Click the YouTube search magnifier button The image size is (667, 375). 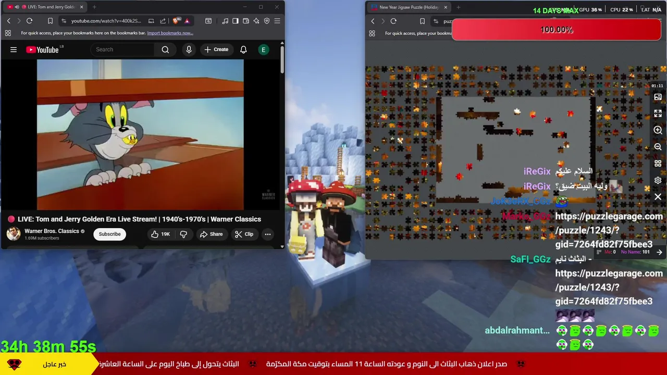click(x=165, y=49)
